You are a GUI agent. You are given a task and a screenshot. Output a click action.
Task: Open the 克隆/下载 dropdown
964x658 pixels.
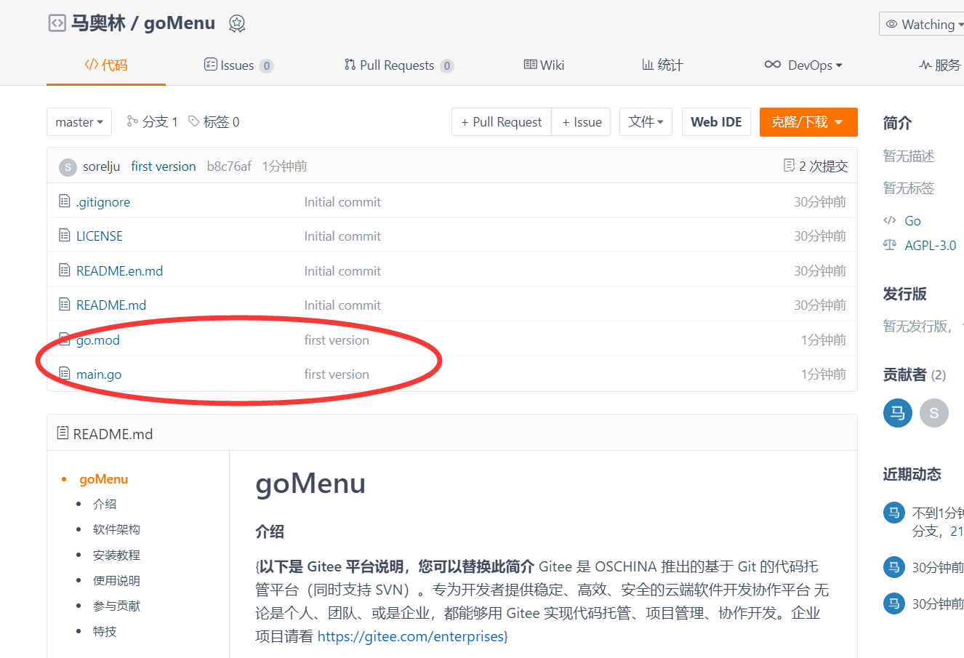[808, 121]
